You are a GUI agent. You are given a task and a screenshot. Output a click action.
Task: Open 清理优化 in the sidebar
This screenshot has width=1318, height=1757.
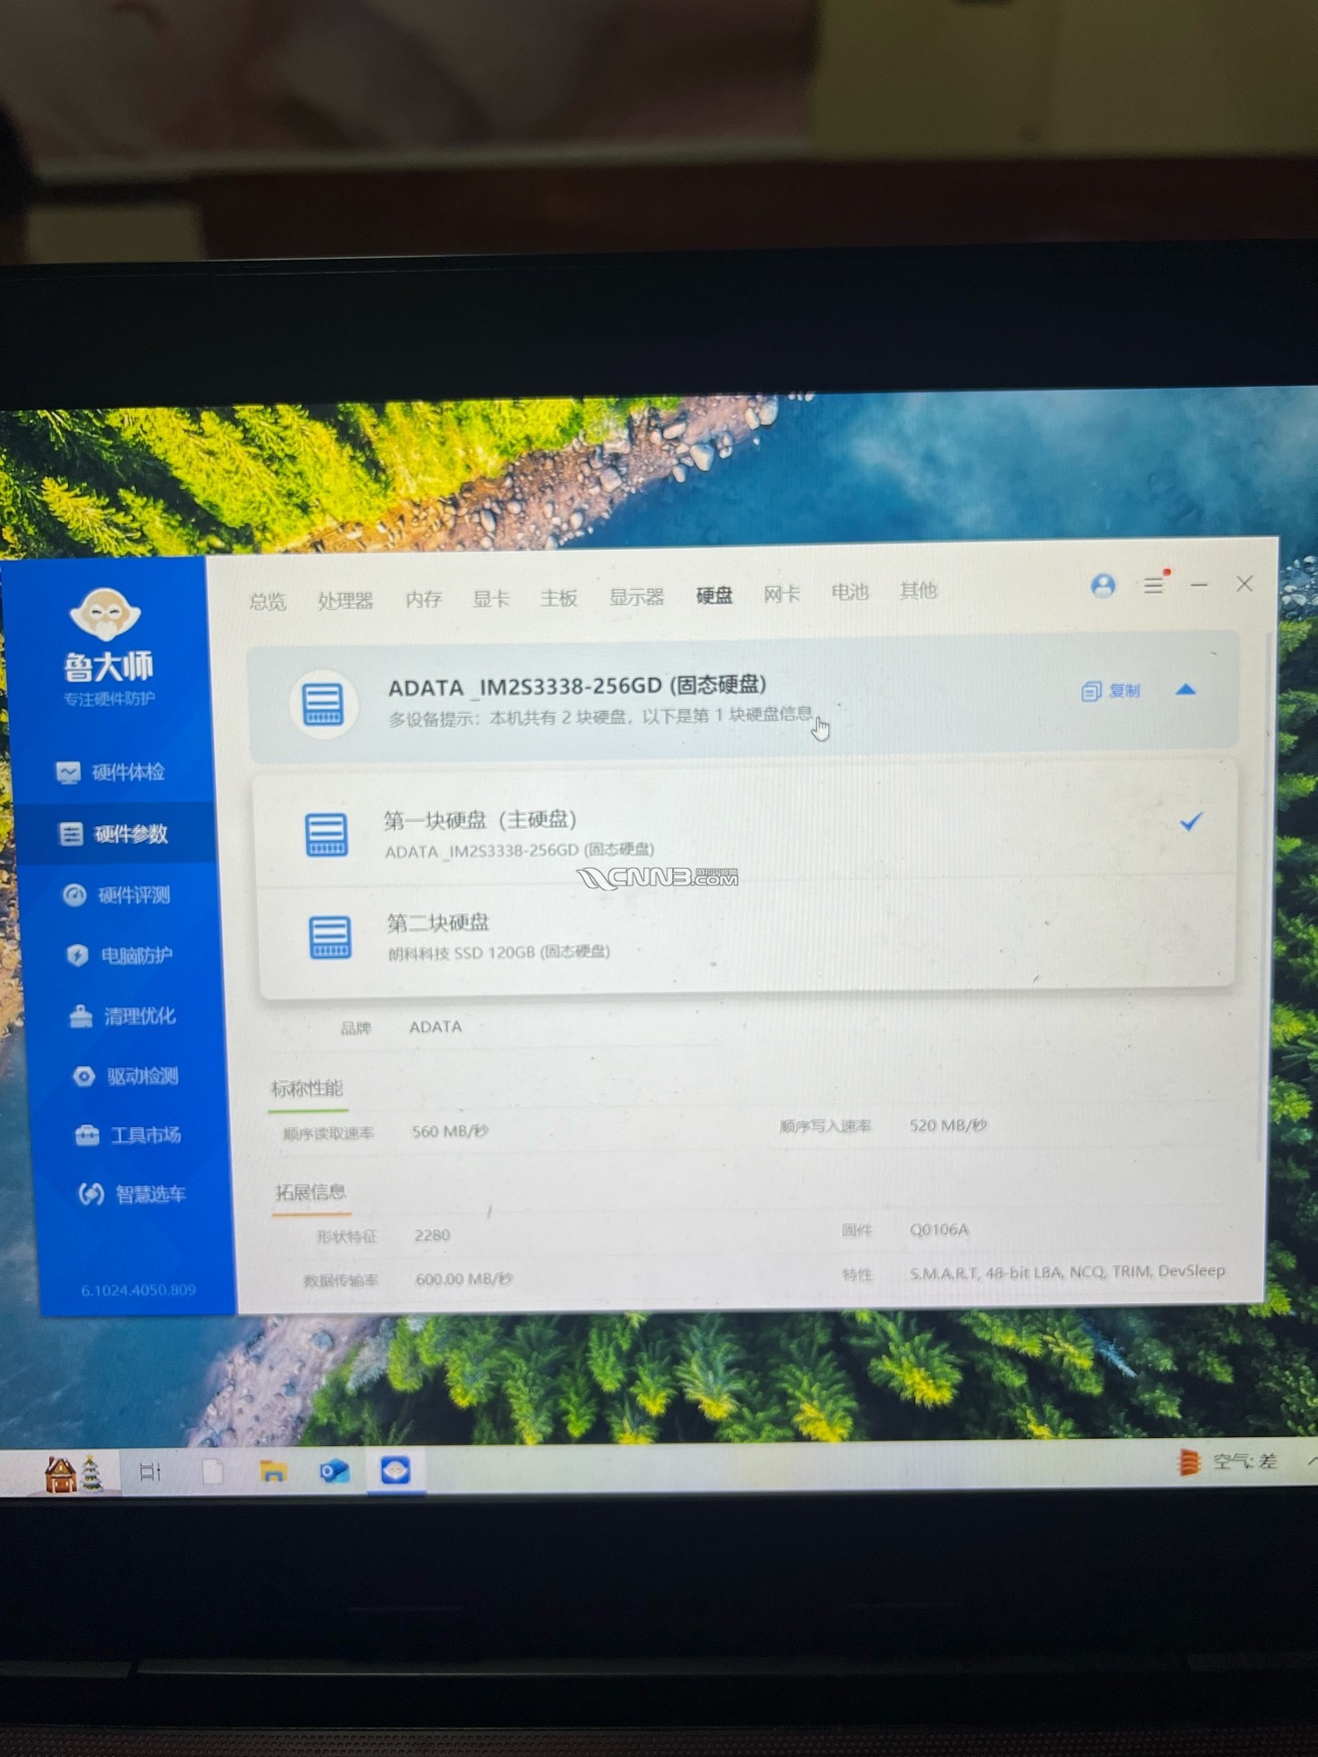[x=122, y=1015]
